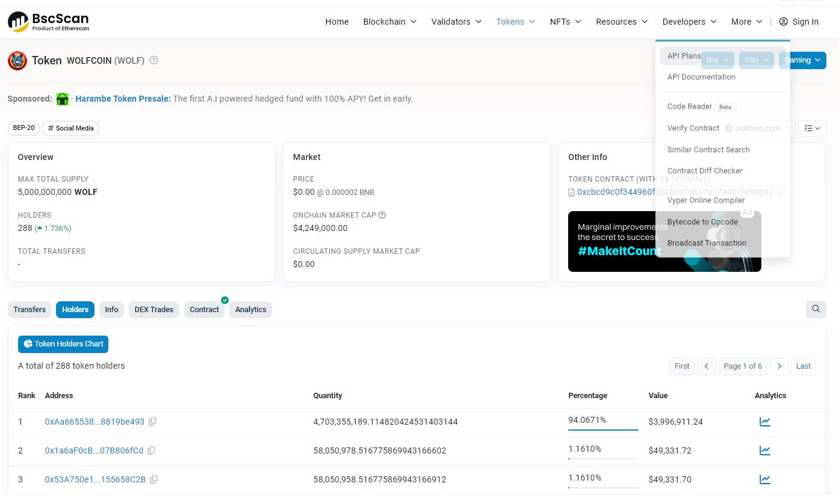Copy address 0x1a6aF0cB...07B806fCd

pyautogui.click(x=151, y=450)
